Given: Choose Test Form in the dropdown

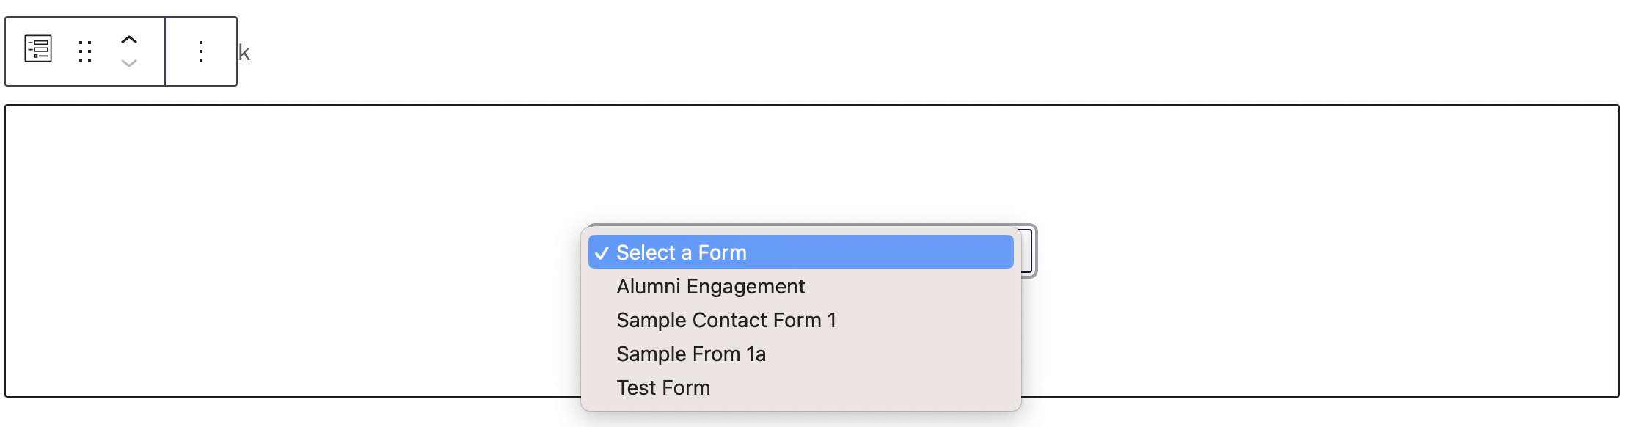Looking at the screenshot, I should pyautogui.click(x=662, y=387).
